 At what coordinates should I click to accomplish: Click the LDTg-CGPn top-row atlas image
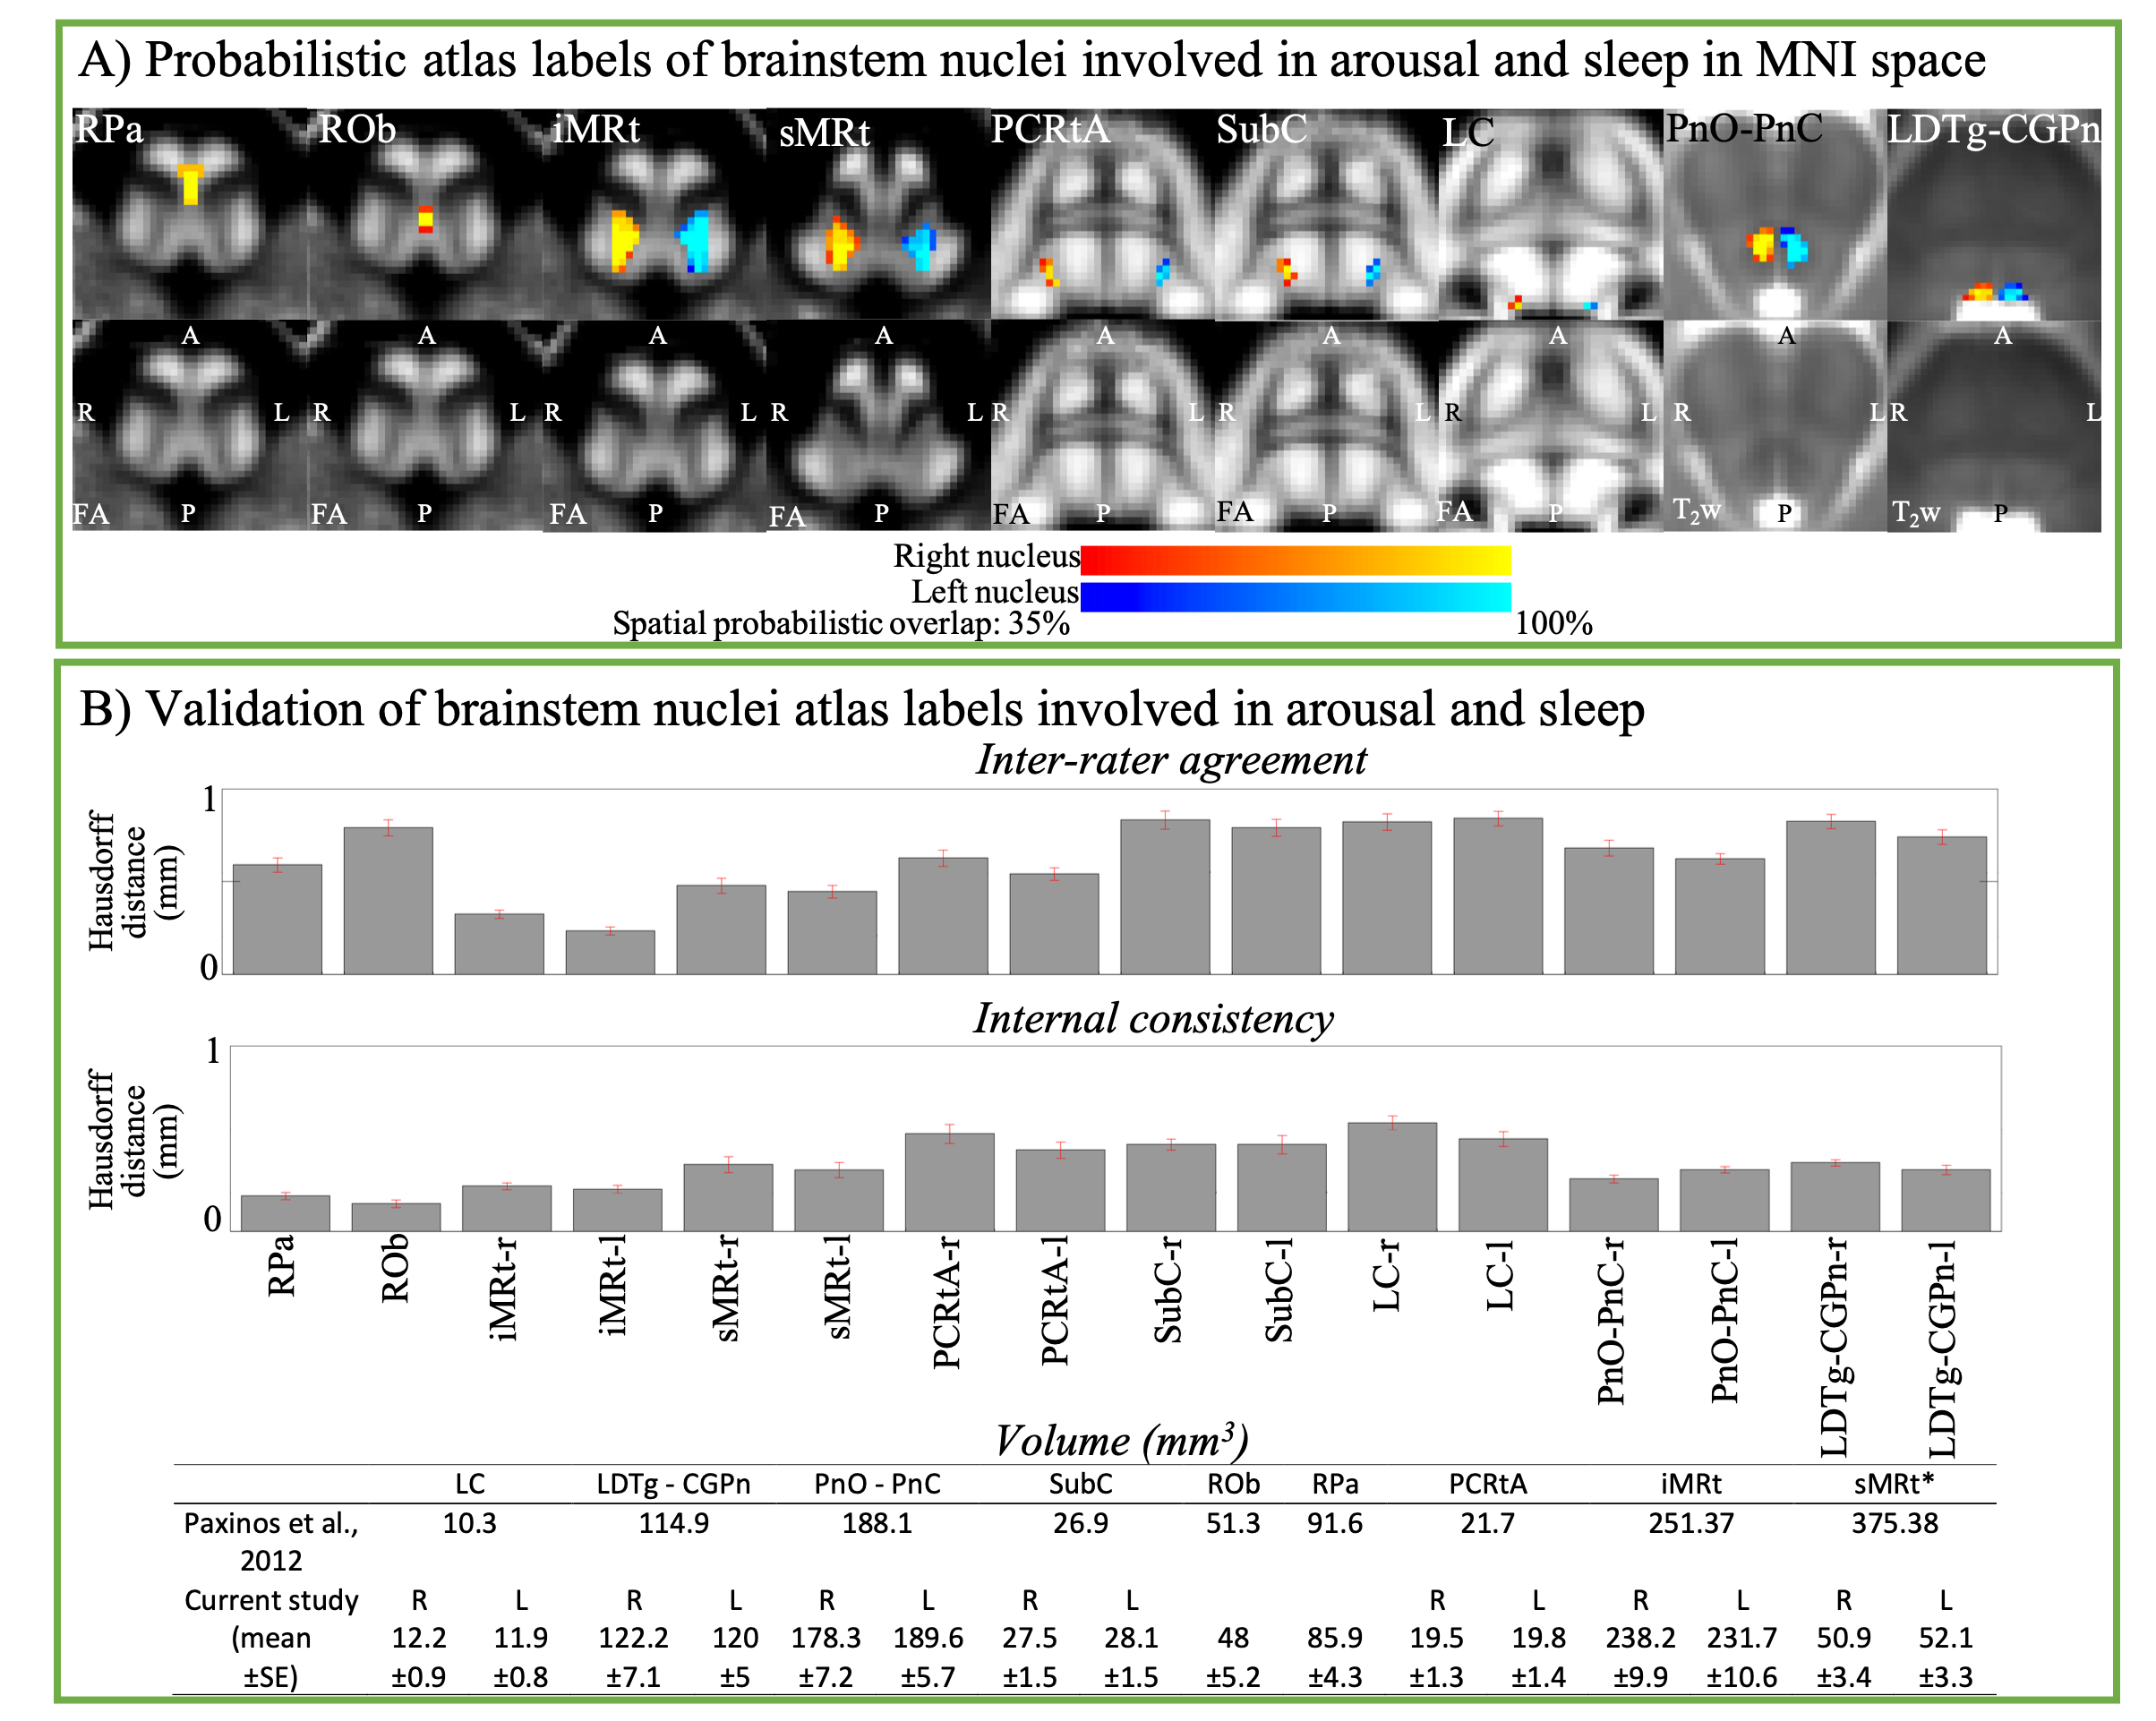[1994, 215]
